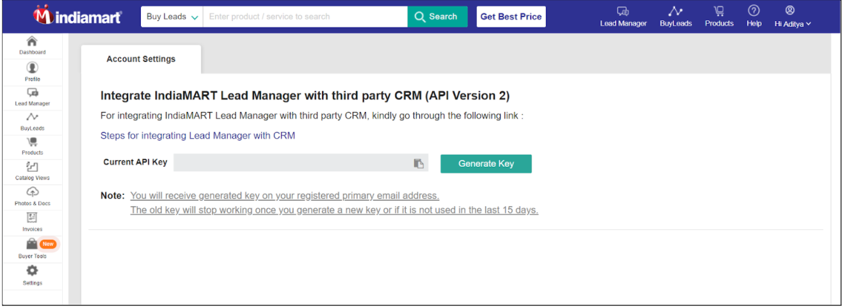Open Buyer Tools with New badge
The width and height of the screenshot is (843, 308).
[32, 249]
